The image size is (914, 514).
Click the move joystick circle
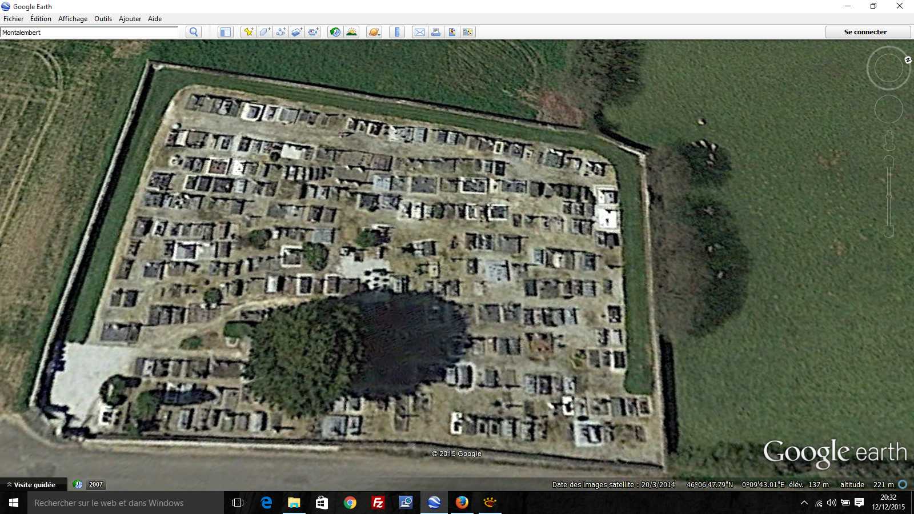[888, 109]
